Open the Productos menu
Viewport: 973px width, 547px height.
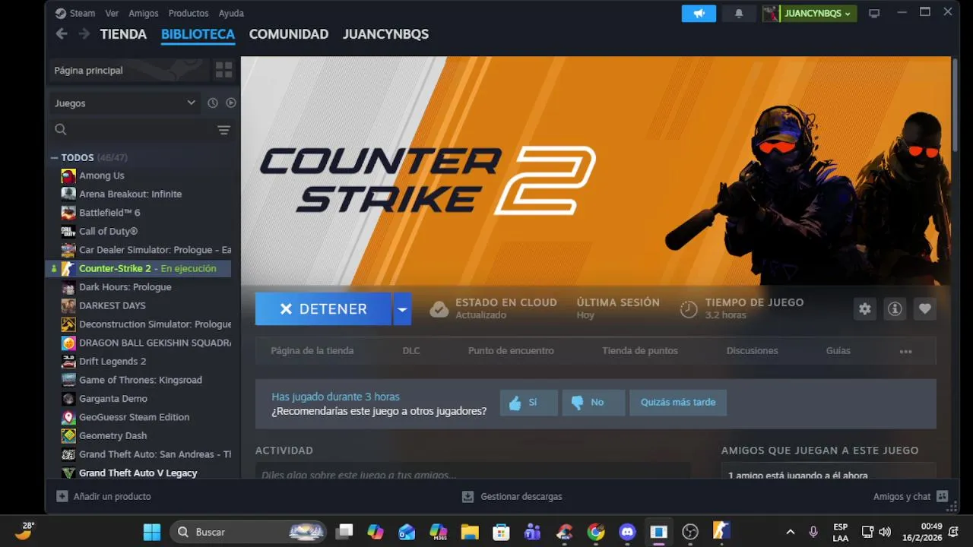(x=189, y=13)
